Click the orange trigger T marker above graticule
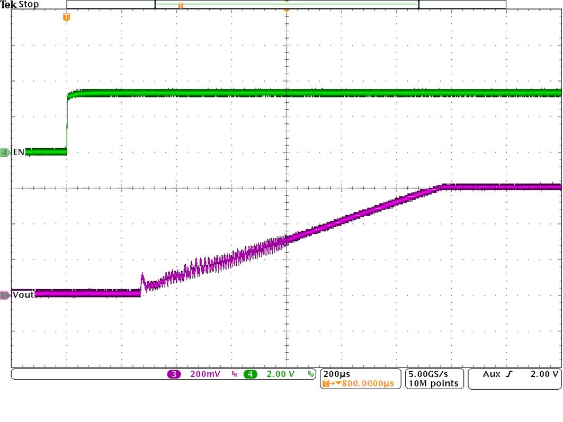 (66, 17)
